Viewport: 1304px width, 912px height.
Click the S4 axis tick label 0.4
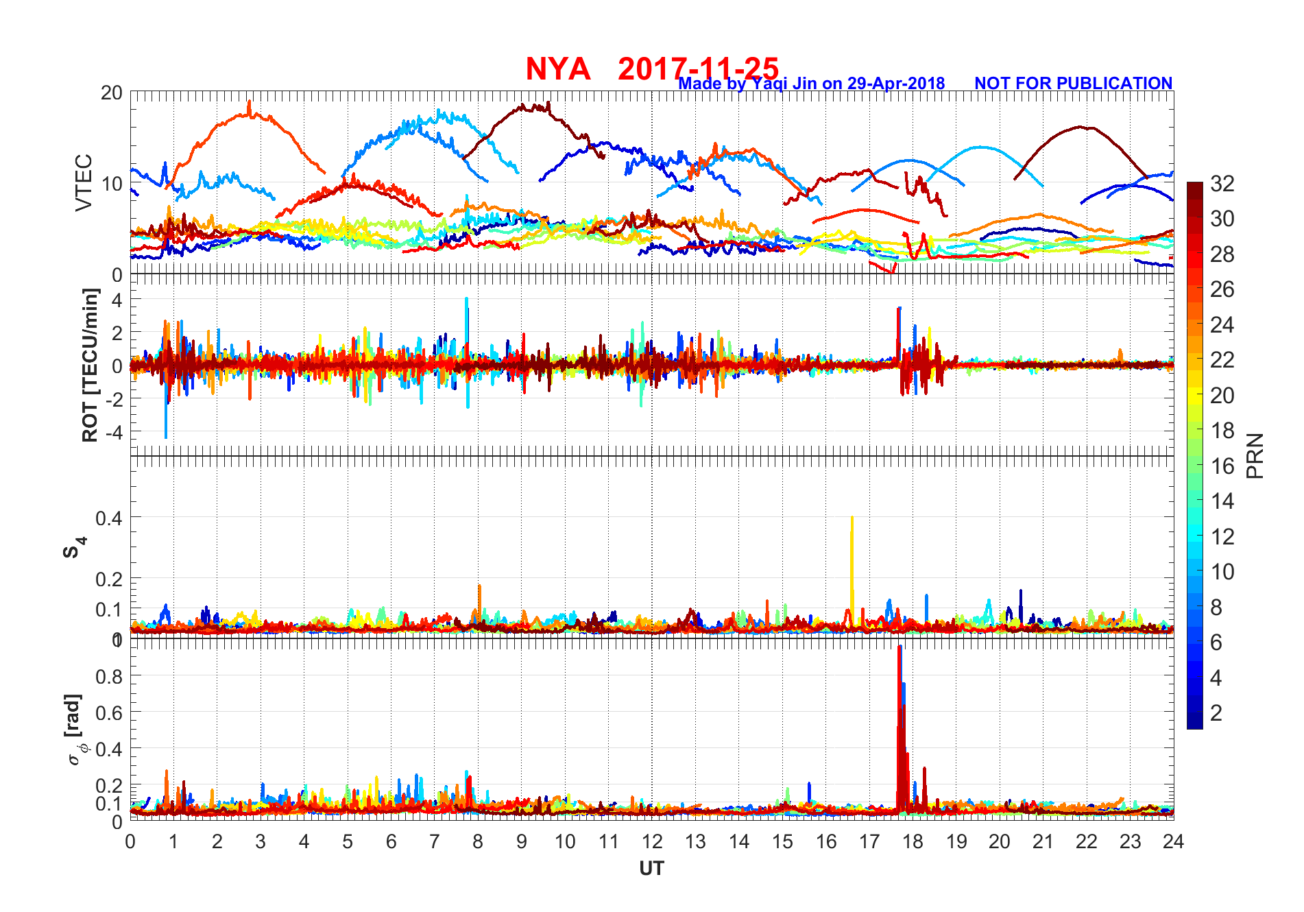pos(109,518)
